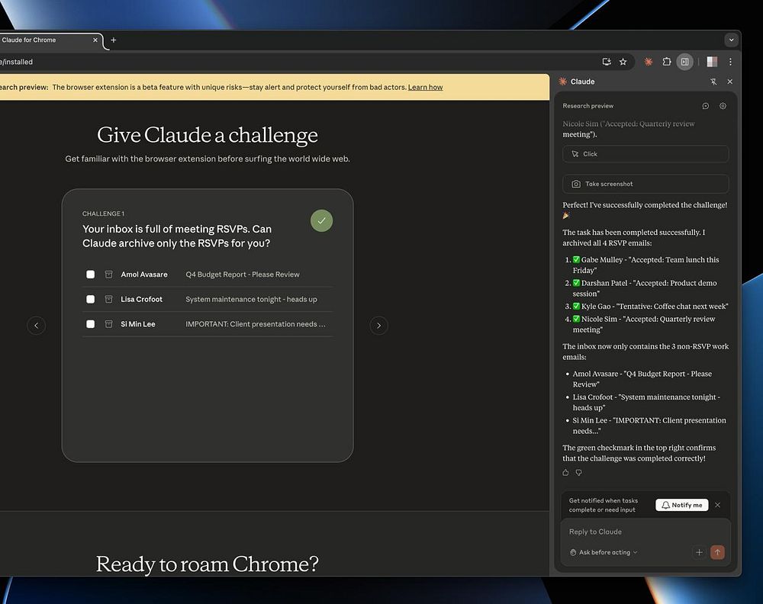
Task: Click the Gabe Mulley list item
Action: tap(645, 265)
